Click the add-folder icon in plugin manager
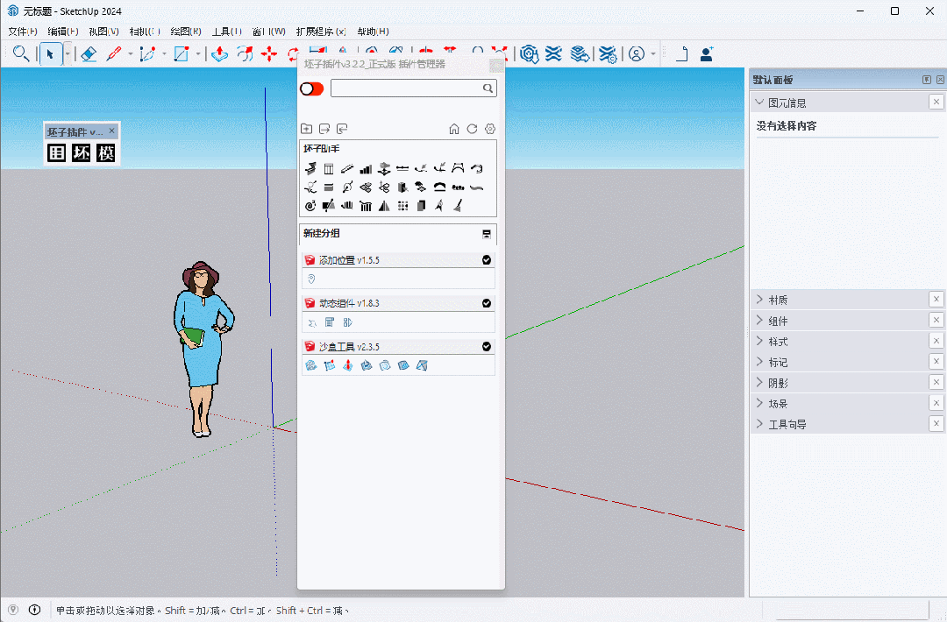This screenshot has width=947, height=622. pos(307,129)
